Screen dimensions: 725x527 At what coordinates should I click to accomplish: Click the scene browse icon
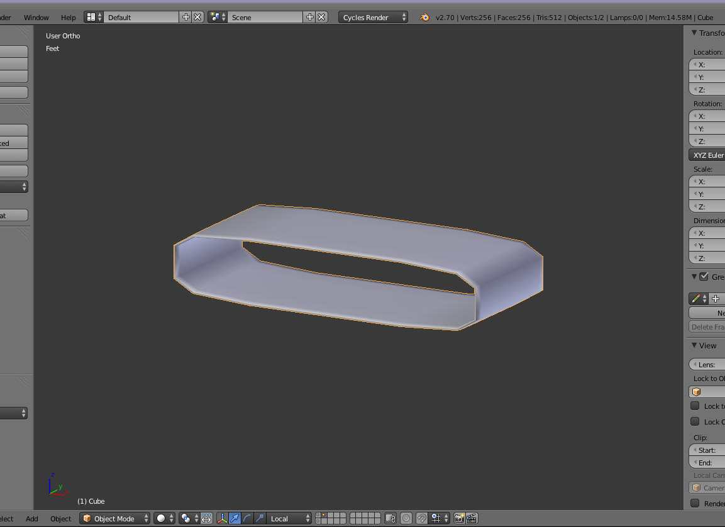click(x=218, y=17)
